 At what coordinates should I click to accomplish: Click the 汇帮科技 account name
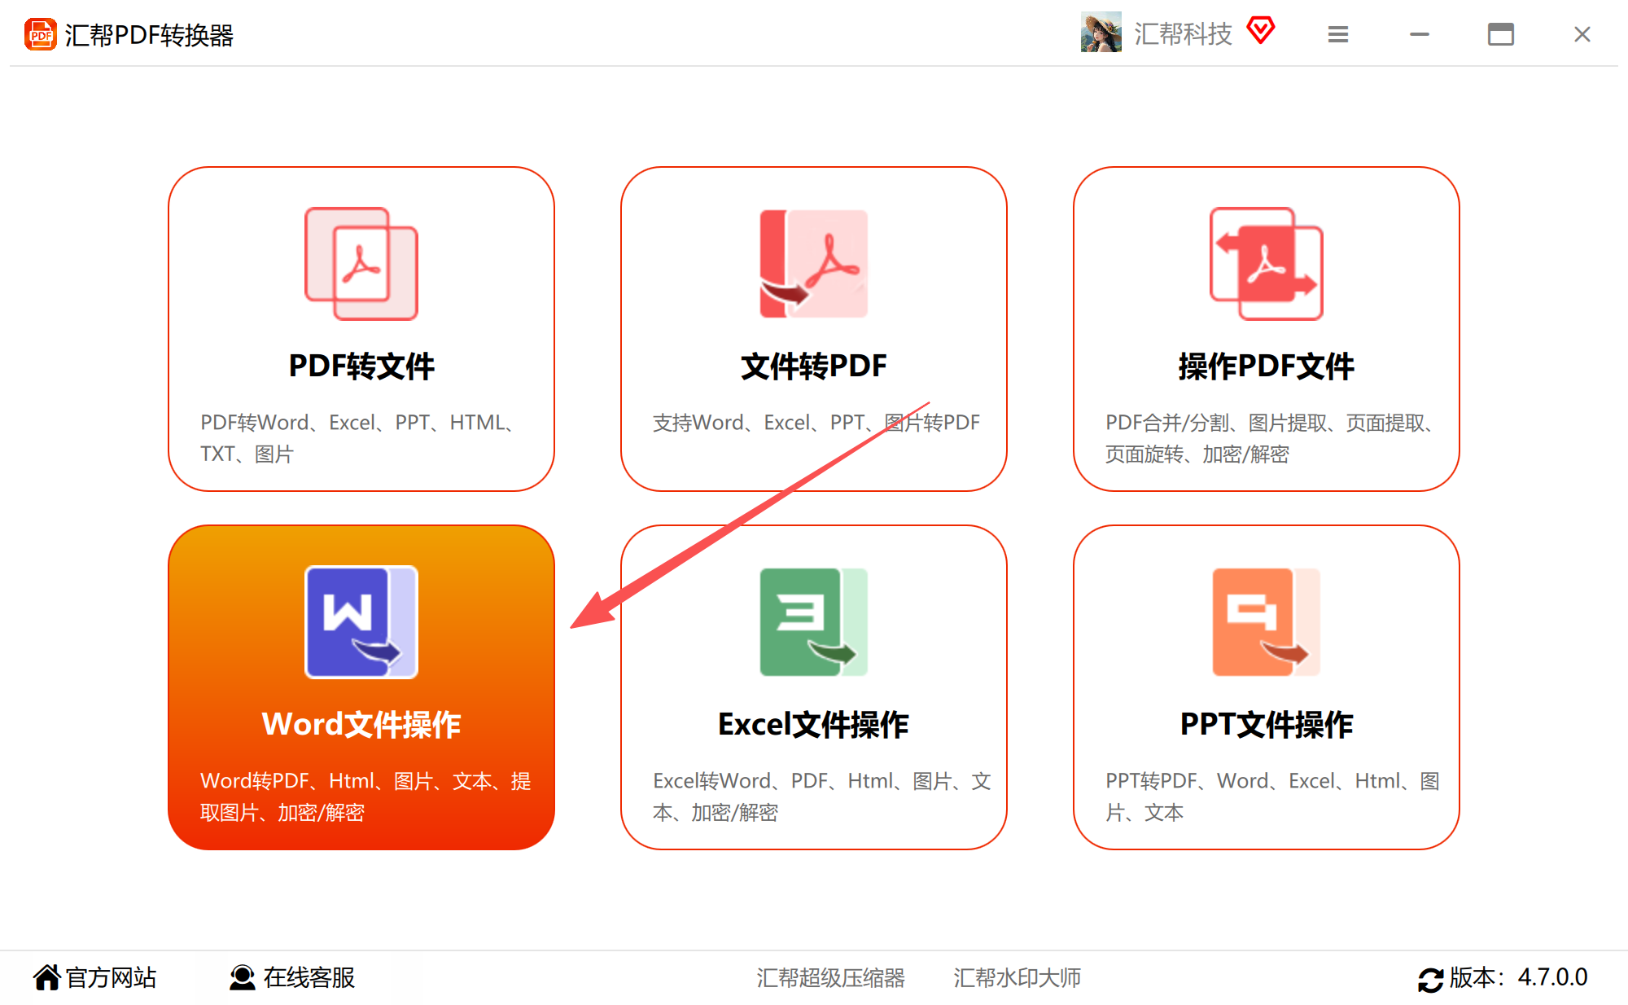[1183, 34]
